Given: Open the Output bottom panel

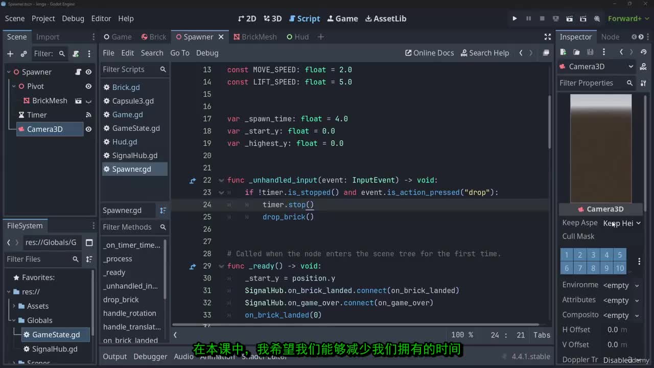Looking at the screenshot, I should 114,356.
